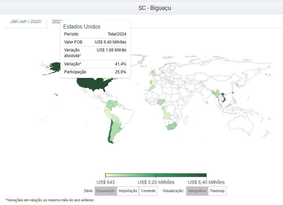Select the Geográfica visualization
The width and height of the screenshot is (283, 205).
coord(197,191)
